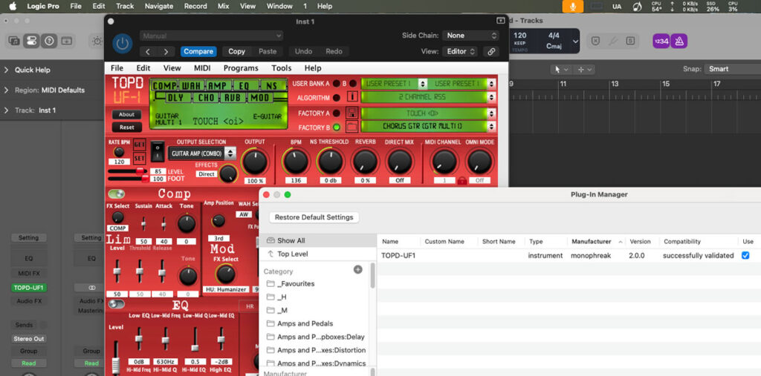Screen dimensions: 761x376
Task: Click the red lock icon near MIDI Channel
Action: 462,181
